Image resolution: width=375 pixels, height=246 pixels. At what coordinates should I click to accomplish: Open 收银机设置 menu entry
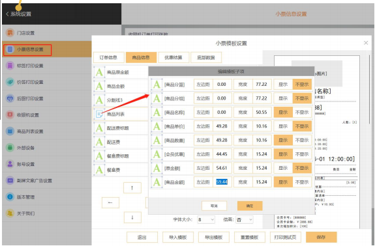click(47, 115)
